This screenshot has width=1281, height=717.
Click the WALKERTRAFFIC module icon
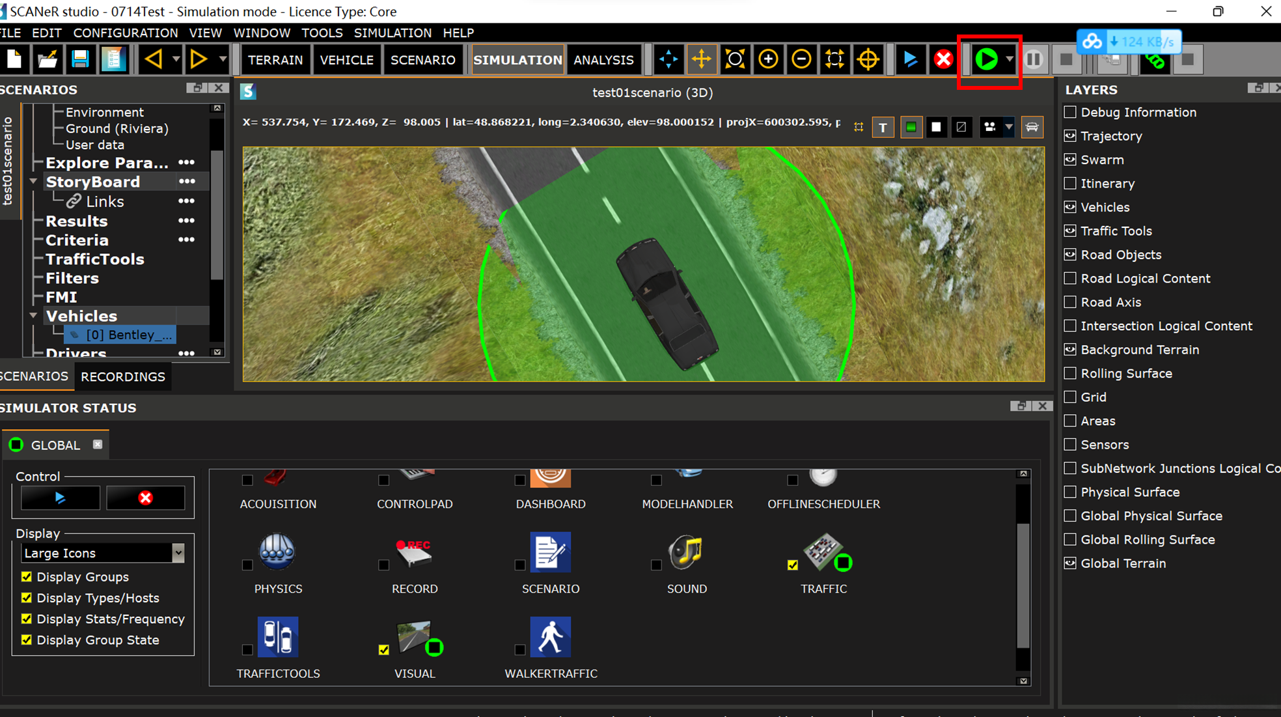coord(550,638)
